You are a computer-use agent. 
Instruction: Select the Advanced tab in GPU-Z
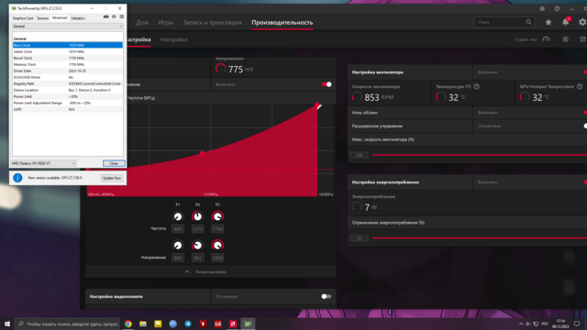[x=60, y=17]
